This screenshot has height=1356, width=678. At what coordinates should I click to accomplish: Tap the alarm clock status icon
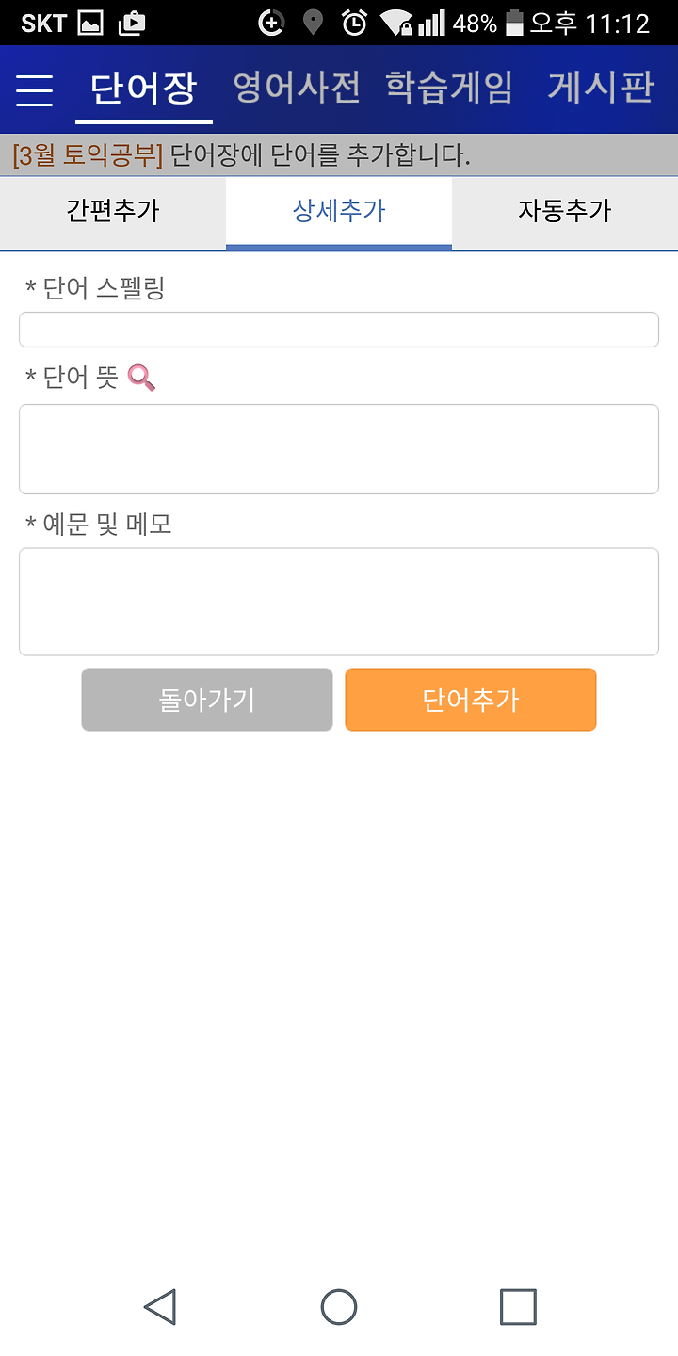(x=354, y=23)
